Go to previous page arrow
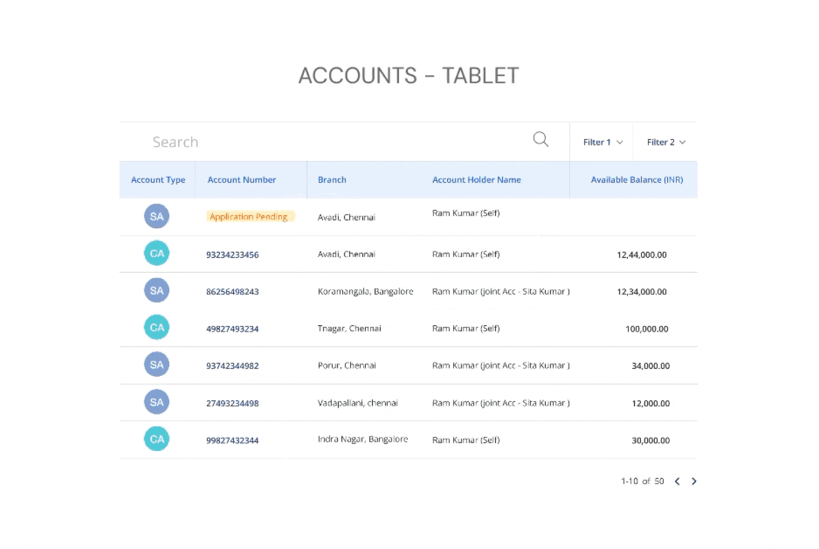 click(677, 481)
